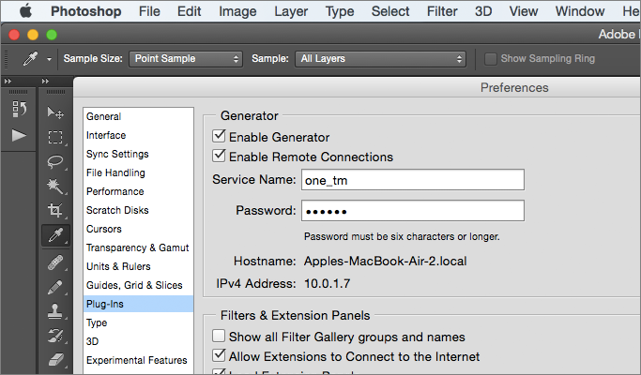Expand the left collapsed panel dock arrows
This screenshot has width=641, height=375.
tap(8, 82)
